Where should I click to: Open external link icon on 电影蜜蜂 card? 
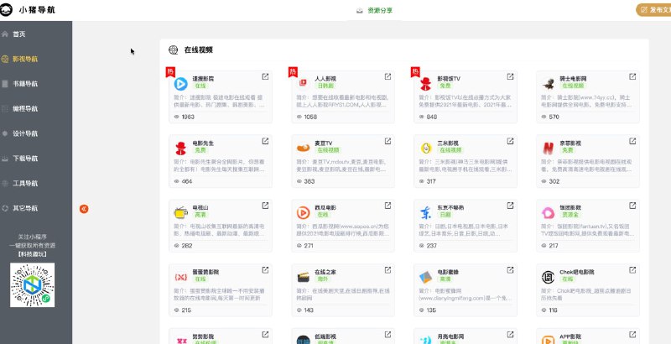[x=510, y=270]
